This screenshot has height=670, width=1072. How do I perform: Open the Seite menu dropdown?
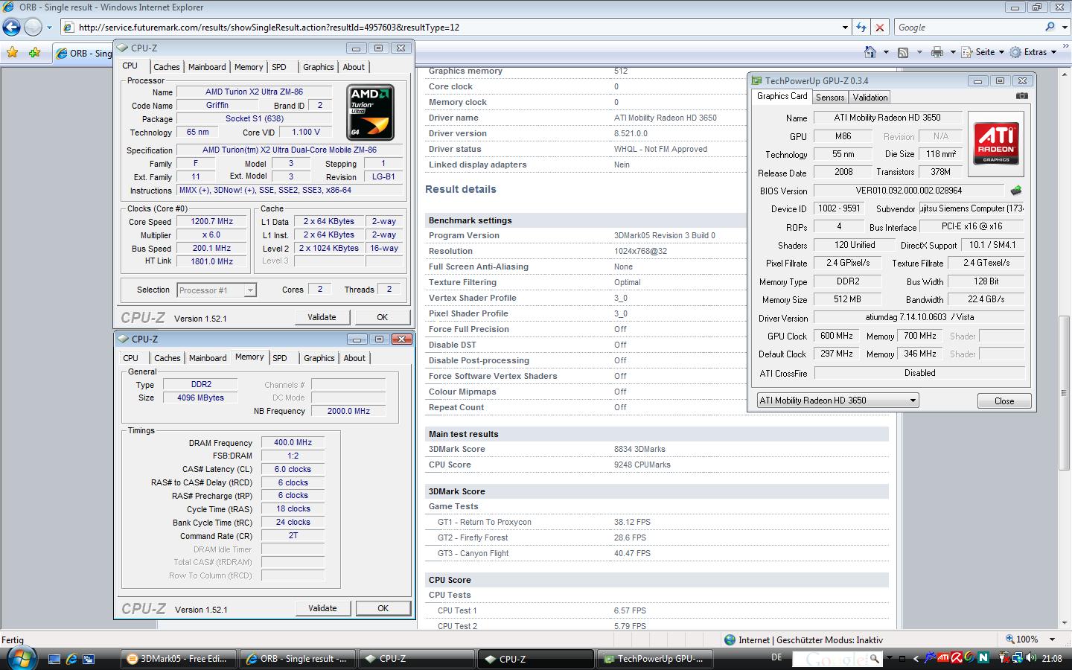click(x=983, y=52)
